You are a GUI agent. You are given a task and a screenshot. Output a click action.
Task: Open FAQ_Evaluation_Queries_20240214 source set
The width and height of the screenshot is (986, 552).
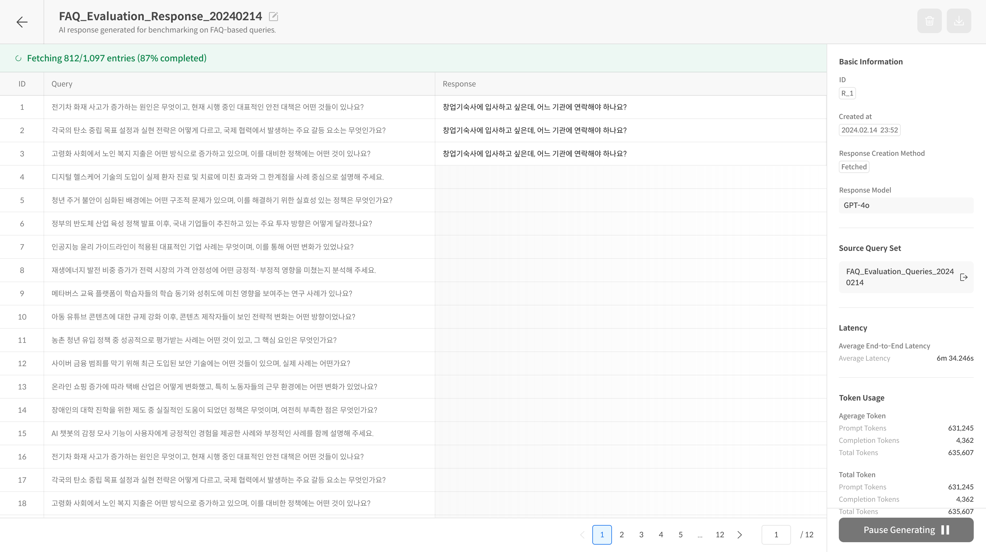click(x=900, y=277)
